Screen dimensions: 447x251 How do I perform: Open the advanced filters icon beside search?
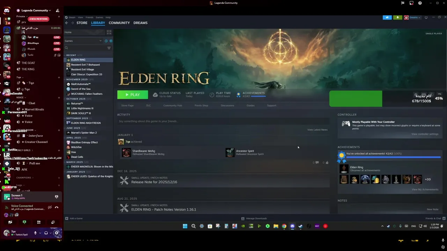click(x=109, y=48)
